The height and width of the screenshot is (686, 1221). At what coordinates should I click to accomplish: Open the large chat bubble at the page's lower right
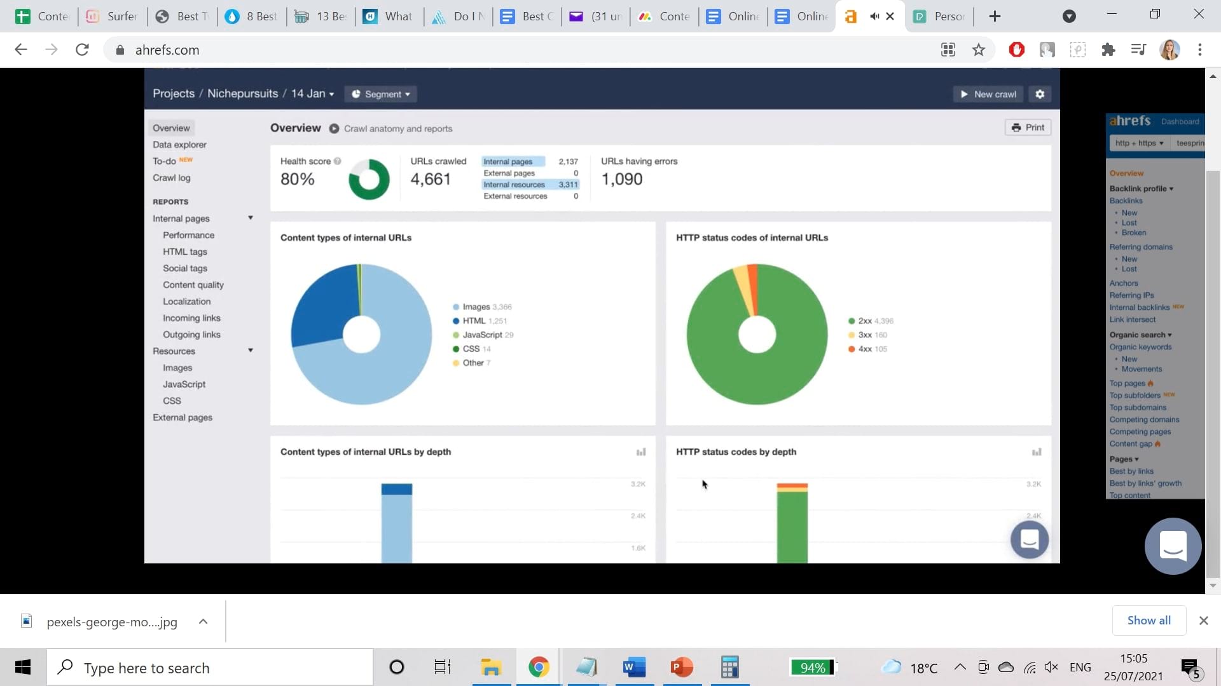coord(1173,546)
